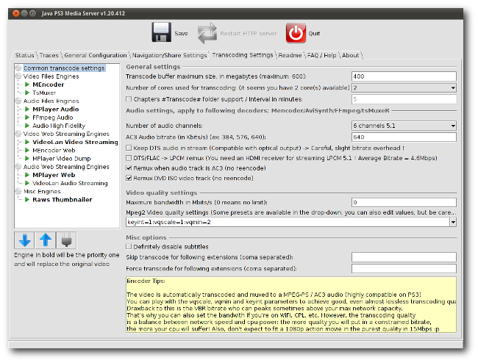Open the General Configuration tab

click(x=96, y=55)
